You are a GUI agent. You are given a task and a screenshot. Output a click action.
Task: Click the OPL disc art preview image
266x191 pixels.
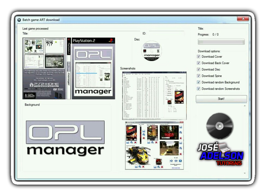pyautogui.click(x=152, y=51)
